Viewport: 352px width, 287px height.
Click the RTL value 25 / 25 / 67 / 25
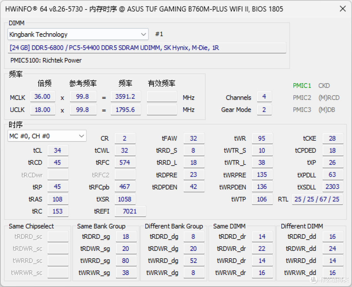(x=317, y=199)
